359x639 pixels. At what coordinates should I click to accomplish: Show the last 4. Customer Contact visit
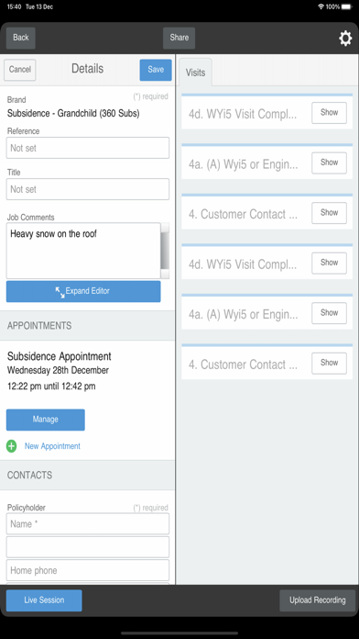[x=329, y=363]
